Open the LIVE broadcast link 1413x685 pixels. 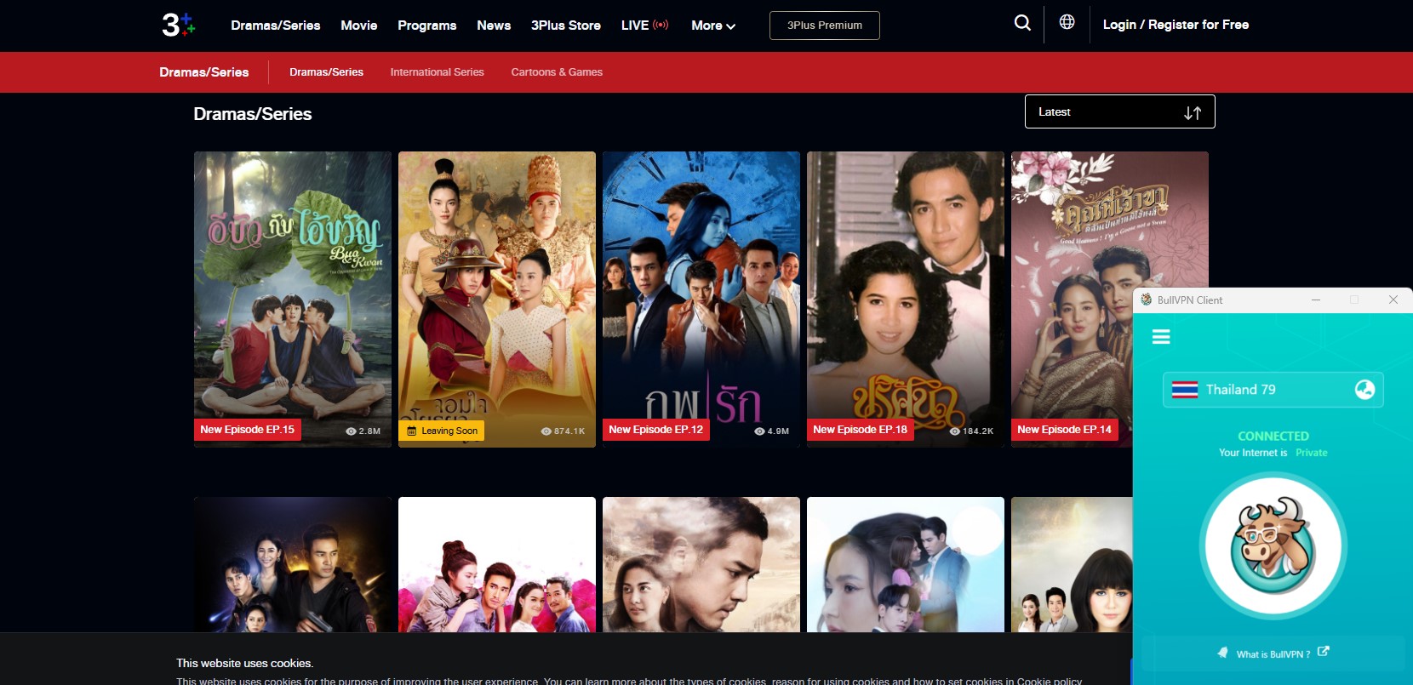pyautogui.click(x=644, y=26)
